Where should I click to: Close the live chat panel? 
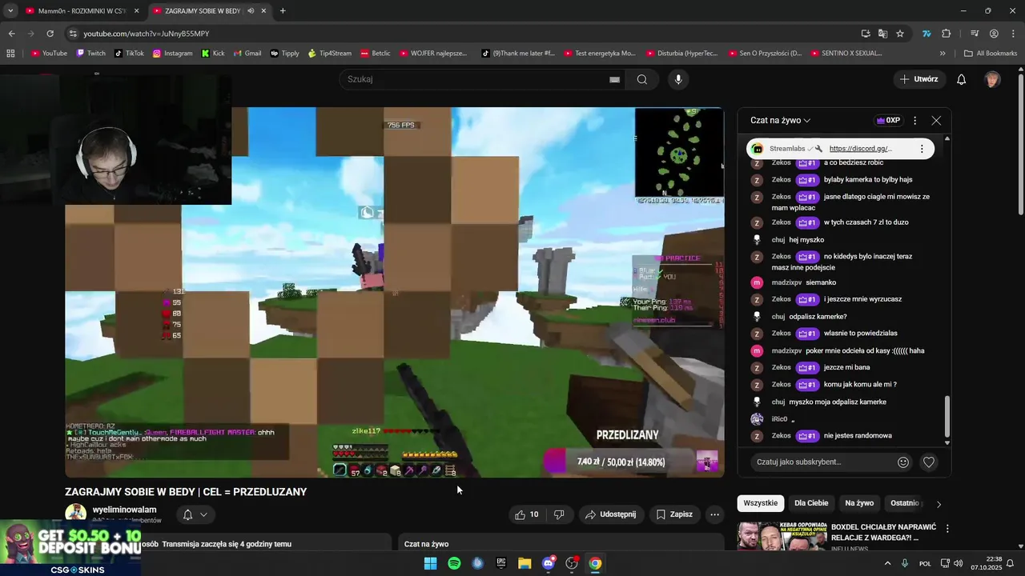coord(936,121)
